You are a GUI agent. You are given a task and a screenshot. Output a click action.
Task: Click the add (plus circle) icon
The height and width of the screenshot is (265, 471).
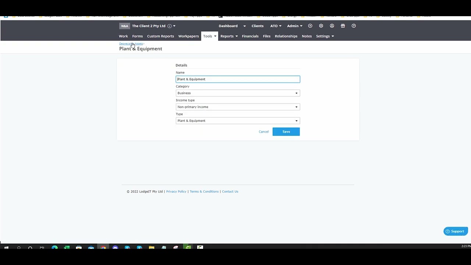(310, 26)
